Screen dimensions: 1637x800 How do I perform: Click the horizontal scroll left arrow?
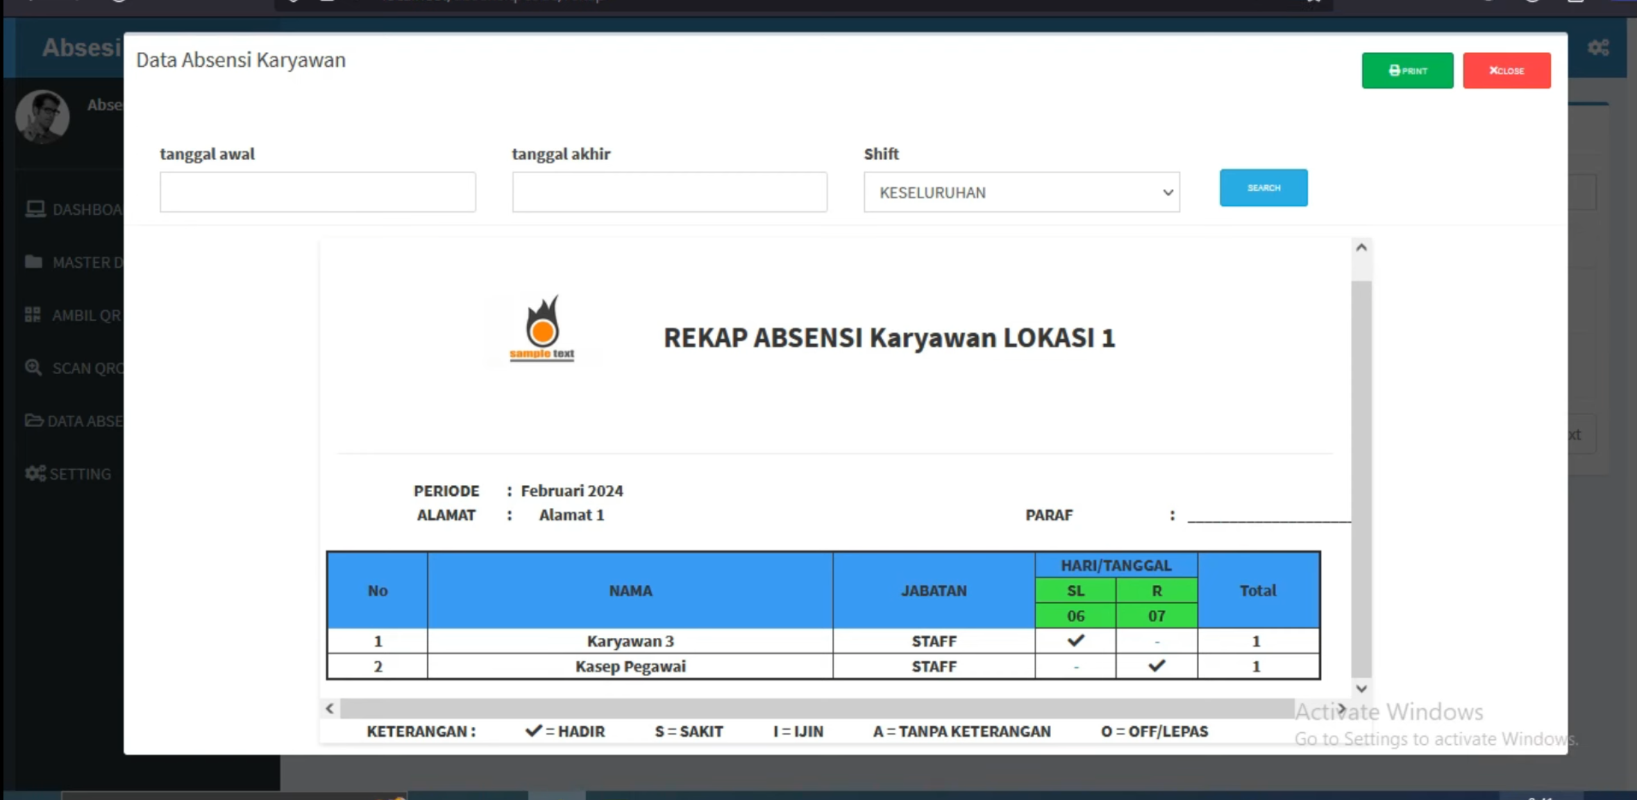tap(330, 708)
